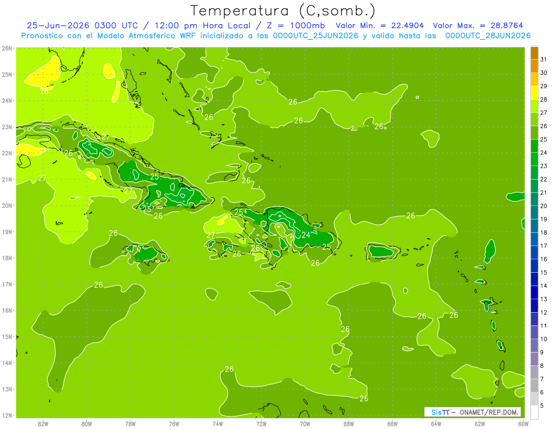Screen dimensions: 556x430
Task: Click the color bar label "15"
Action: (x=543, y=272)
